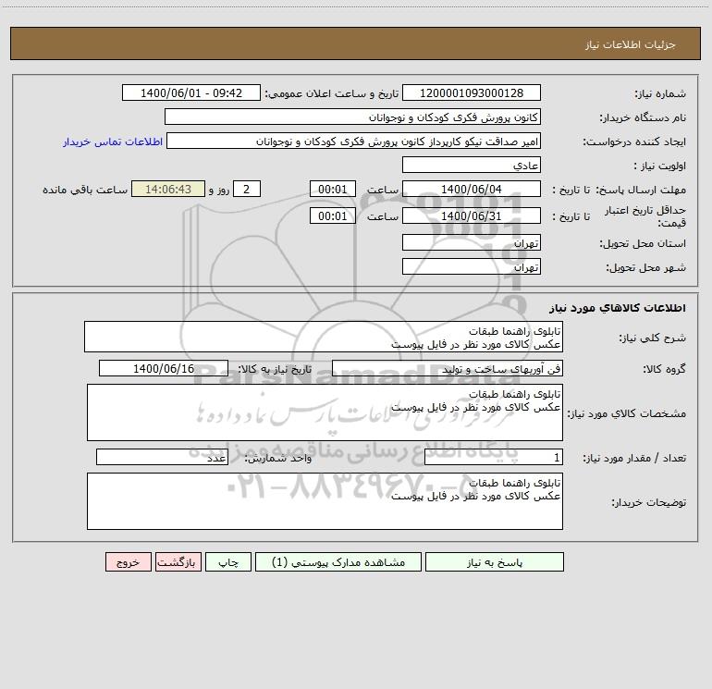712x689 pixels.
Task: Click label 'ایجاد کننده درخواست:'
Action: [634, 142]
